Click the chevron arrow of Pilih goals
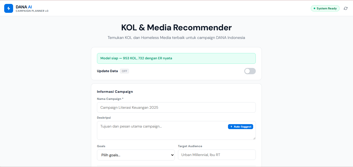The width and height of the screenshot is (353, 167). tap(172, 155)
